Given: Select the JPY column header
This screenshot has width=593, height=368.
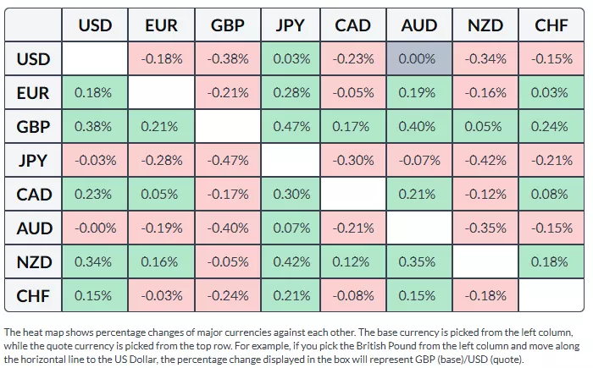Looking at the screenshot, I should 291,25.
